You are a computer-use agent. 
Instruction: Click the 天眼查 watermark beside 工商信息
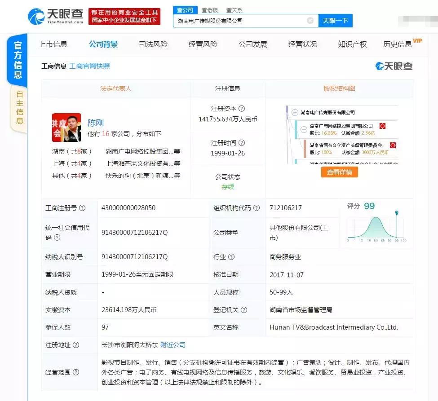click(393, 66)
